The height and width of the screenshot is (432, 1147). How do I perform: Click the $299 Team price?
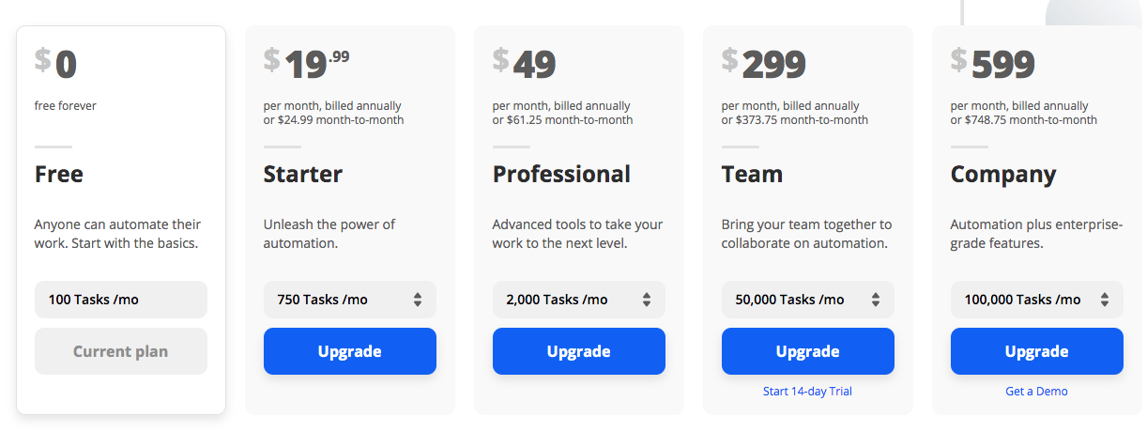(x=764, y=63)
